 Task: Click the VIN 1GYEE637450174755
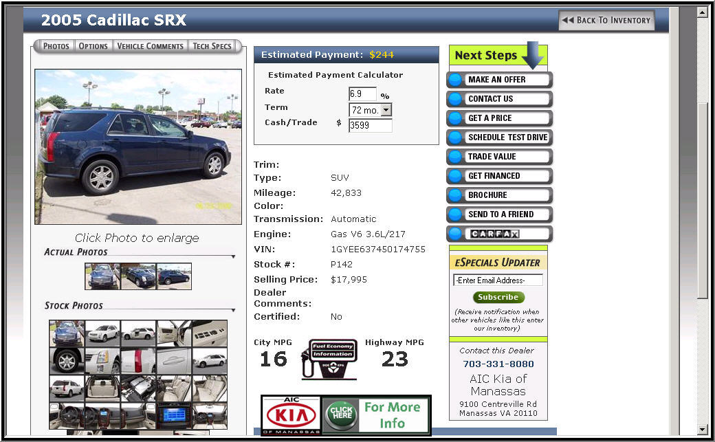coord(378,249)
